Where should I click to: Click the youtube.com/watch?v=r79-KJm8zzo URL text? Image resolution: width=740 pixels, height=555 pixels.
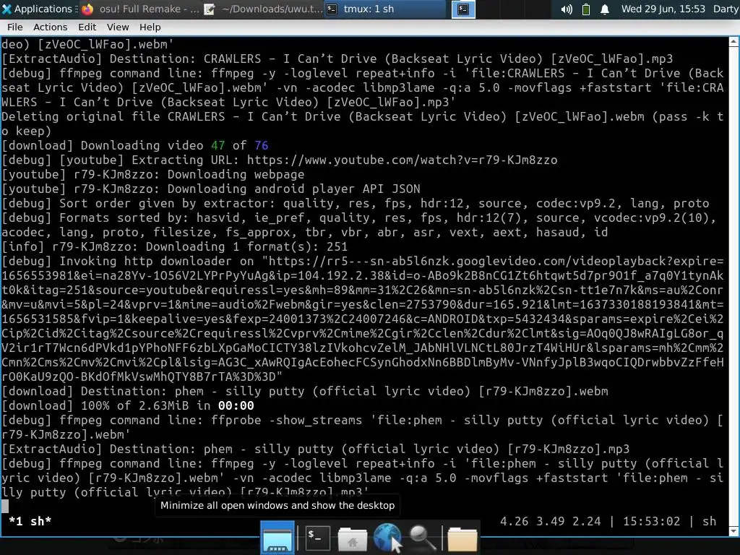click(x=402, y=160)
